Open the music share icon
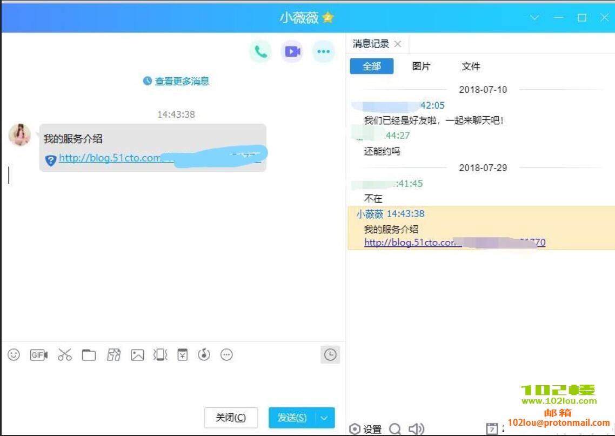 [x=204, y=355]
